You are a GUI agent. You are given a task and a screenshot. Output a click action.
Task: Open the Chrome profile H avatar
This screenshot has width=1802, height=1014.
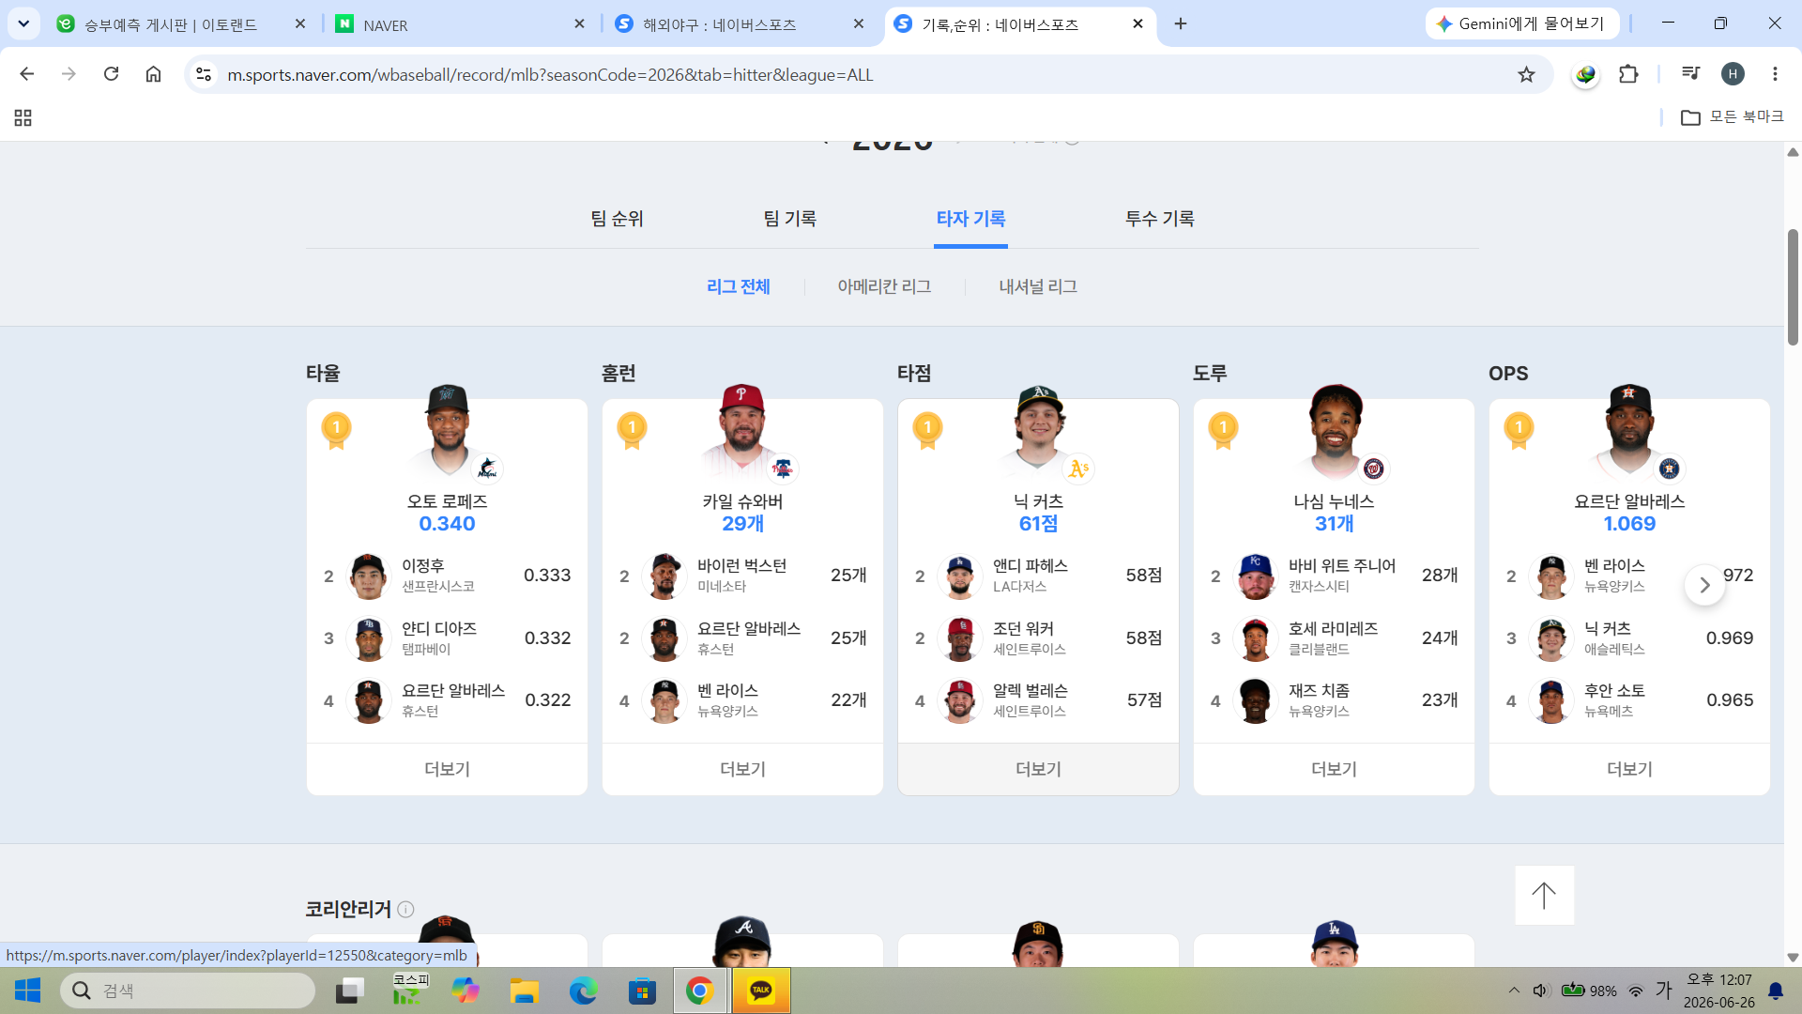[x=1733, y=74]
